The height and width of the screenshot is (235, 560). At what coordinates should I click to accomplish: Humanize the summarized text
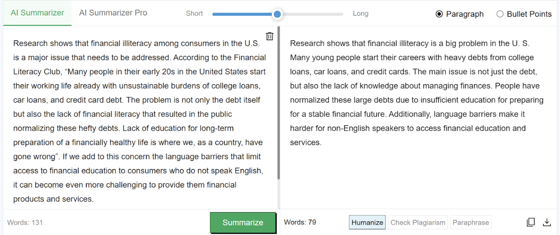tap(367, 222)
